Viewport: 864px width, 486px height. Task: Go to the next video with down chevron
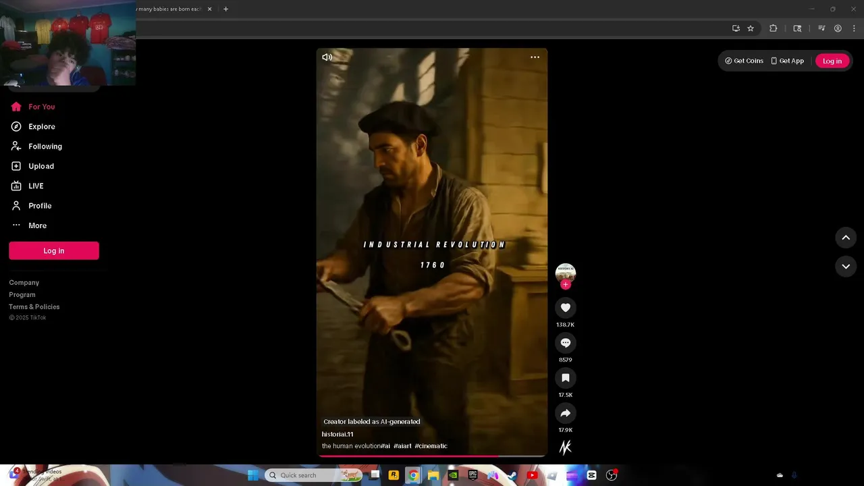(846, 267)
